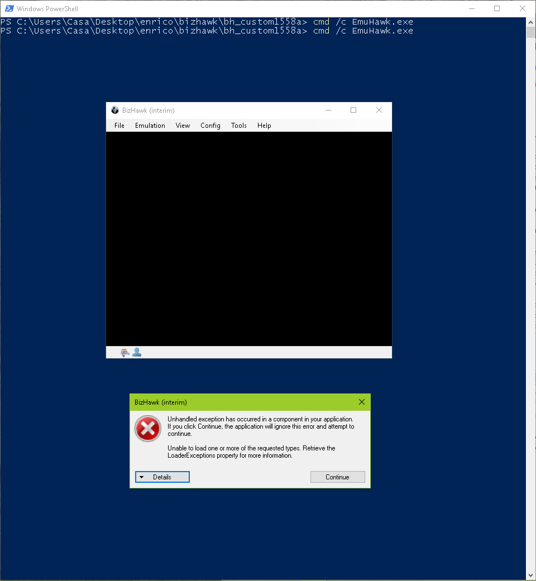The width and height of the screenshot is (536, 581).
Task: Click the black emulator display area
Action: click(x=248, y=240)
